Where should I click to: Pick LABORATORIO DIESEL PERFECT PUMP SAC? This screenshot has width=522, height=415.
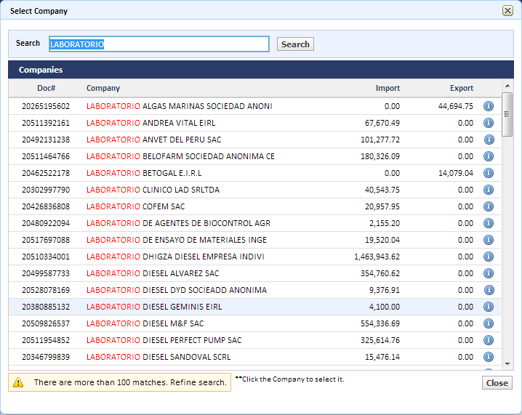164,340
